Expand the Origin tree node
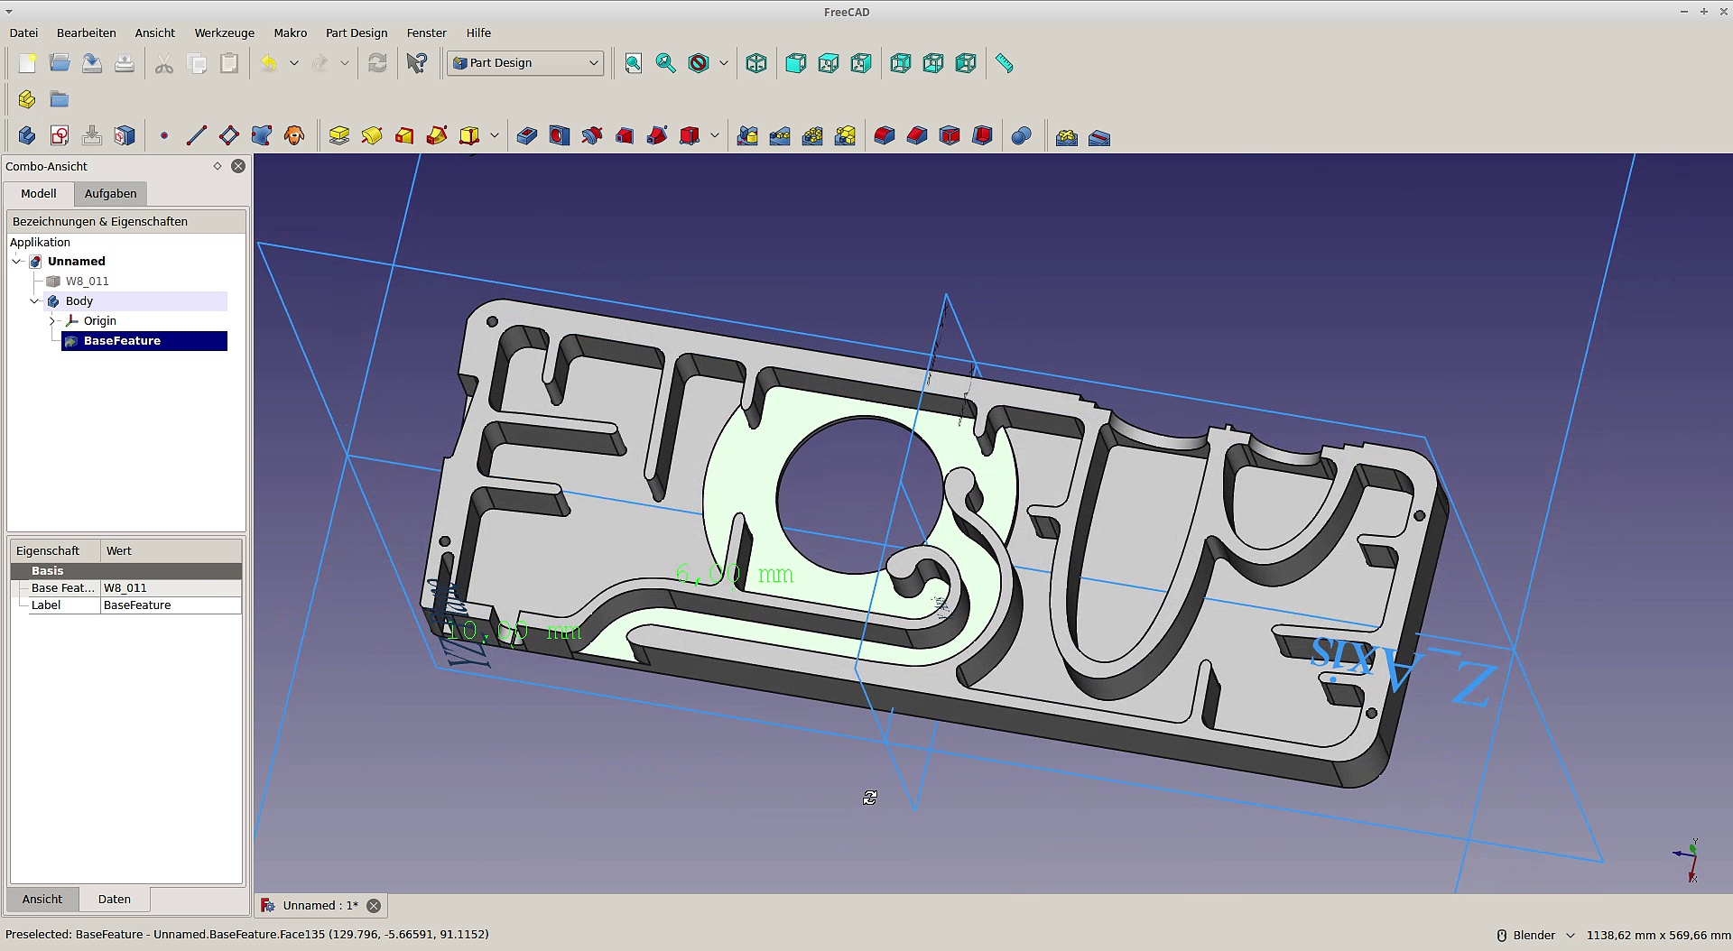 [52, 321]
